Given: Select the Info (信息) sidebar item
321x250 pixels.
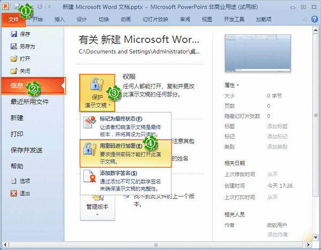Looking at the screenshot, I should tap(33, 86).
